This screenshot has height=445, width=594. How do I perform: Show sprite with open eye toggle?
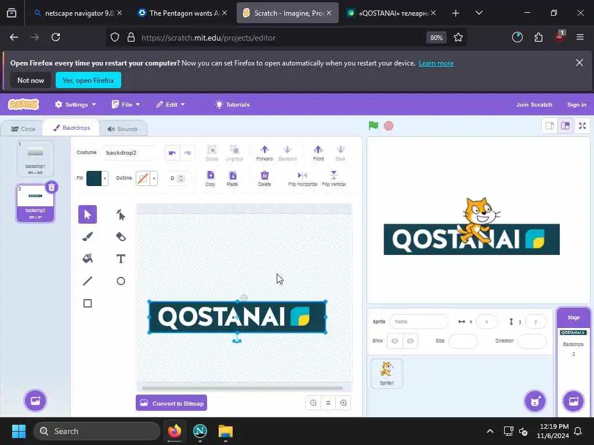[x=394, y=341]
